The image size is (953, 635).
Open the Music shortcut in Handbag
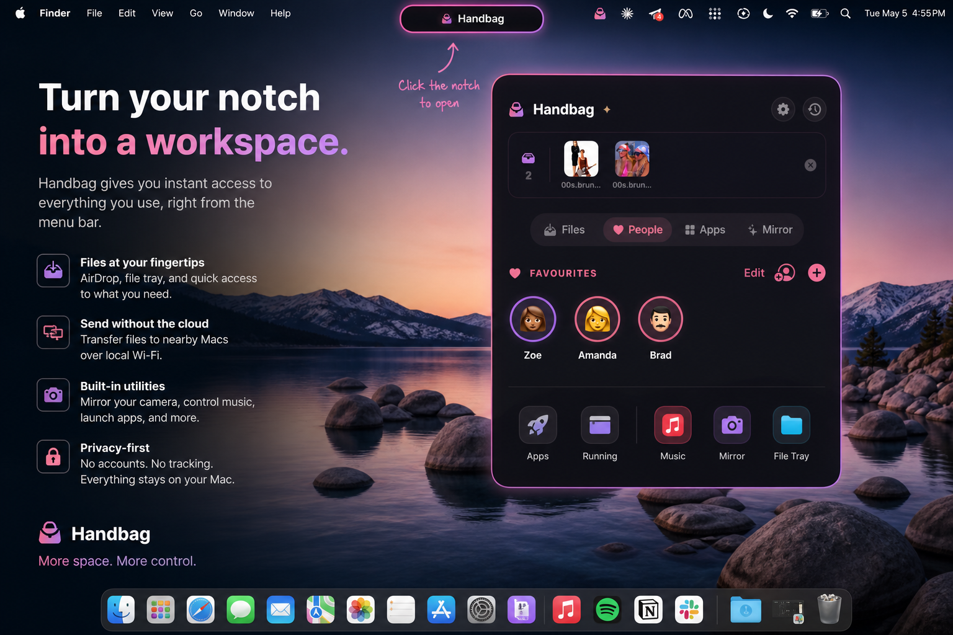click(673, 425)
